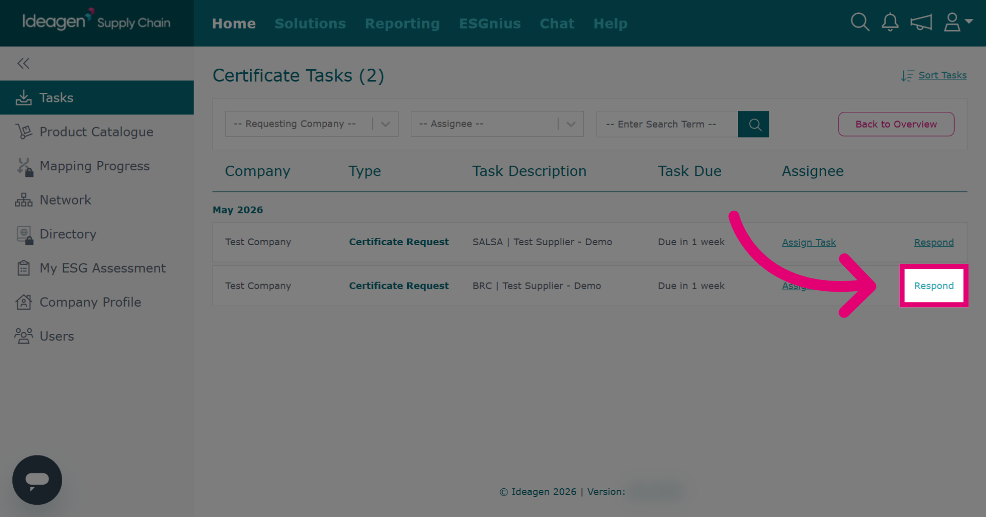
Task: Click 'Due in 1 week' in BRC row
Action: click(691, 286)
